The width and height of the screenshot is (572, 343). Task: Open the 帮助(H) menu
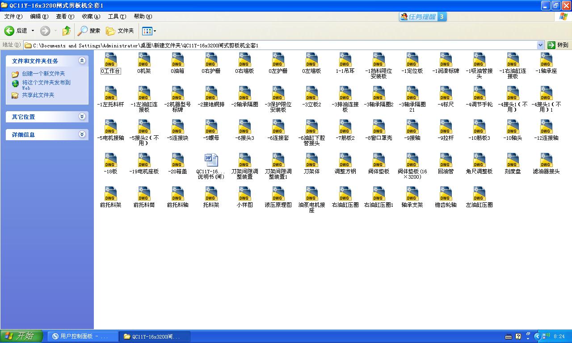[x=143, y=17]
